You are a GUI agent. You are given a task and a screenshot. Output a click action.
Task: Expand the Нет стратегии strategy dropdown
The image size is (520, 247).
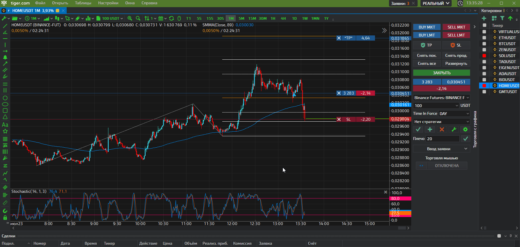point(441,122)
